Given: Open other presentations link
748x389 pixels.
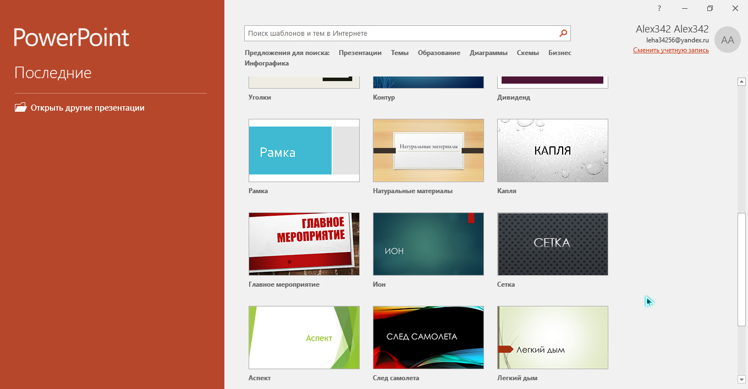Looking at the screenshot, I should [x=87, y=108].
